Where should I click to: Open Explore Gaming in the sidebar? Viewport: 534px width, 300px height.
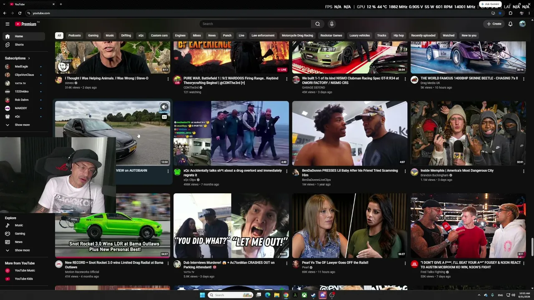point(23,234)
